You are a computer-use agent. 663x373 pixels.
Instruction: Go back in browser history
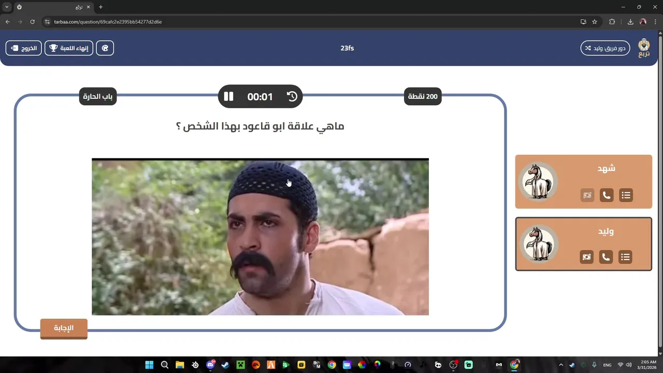[7, 22]
